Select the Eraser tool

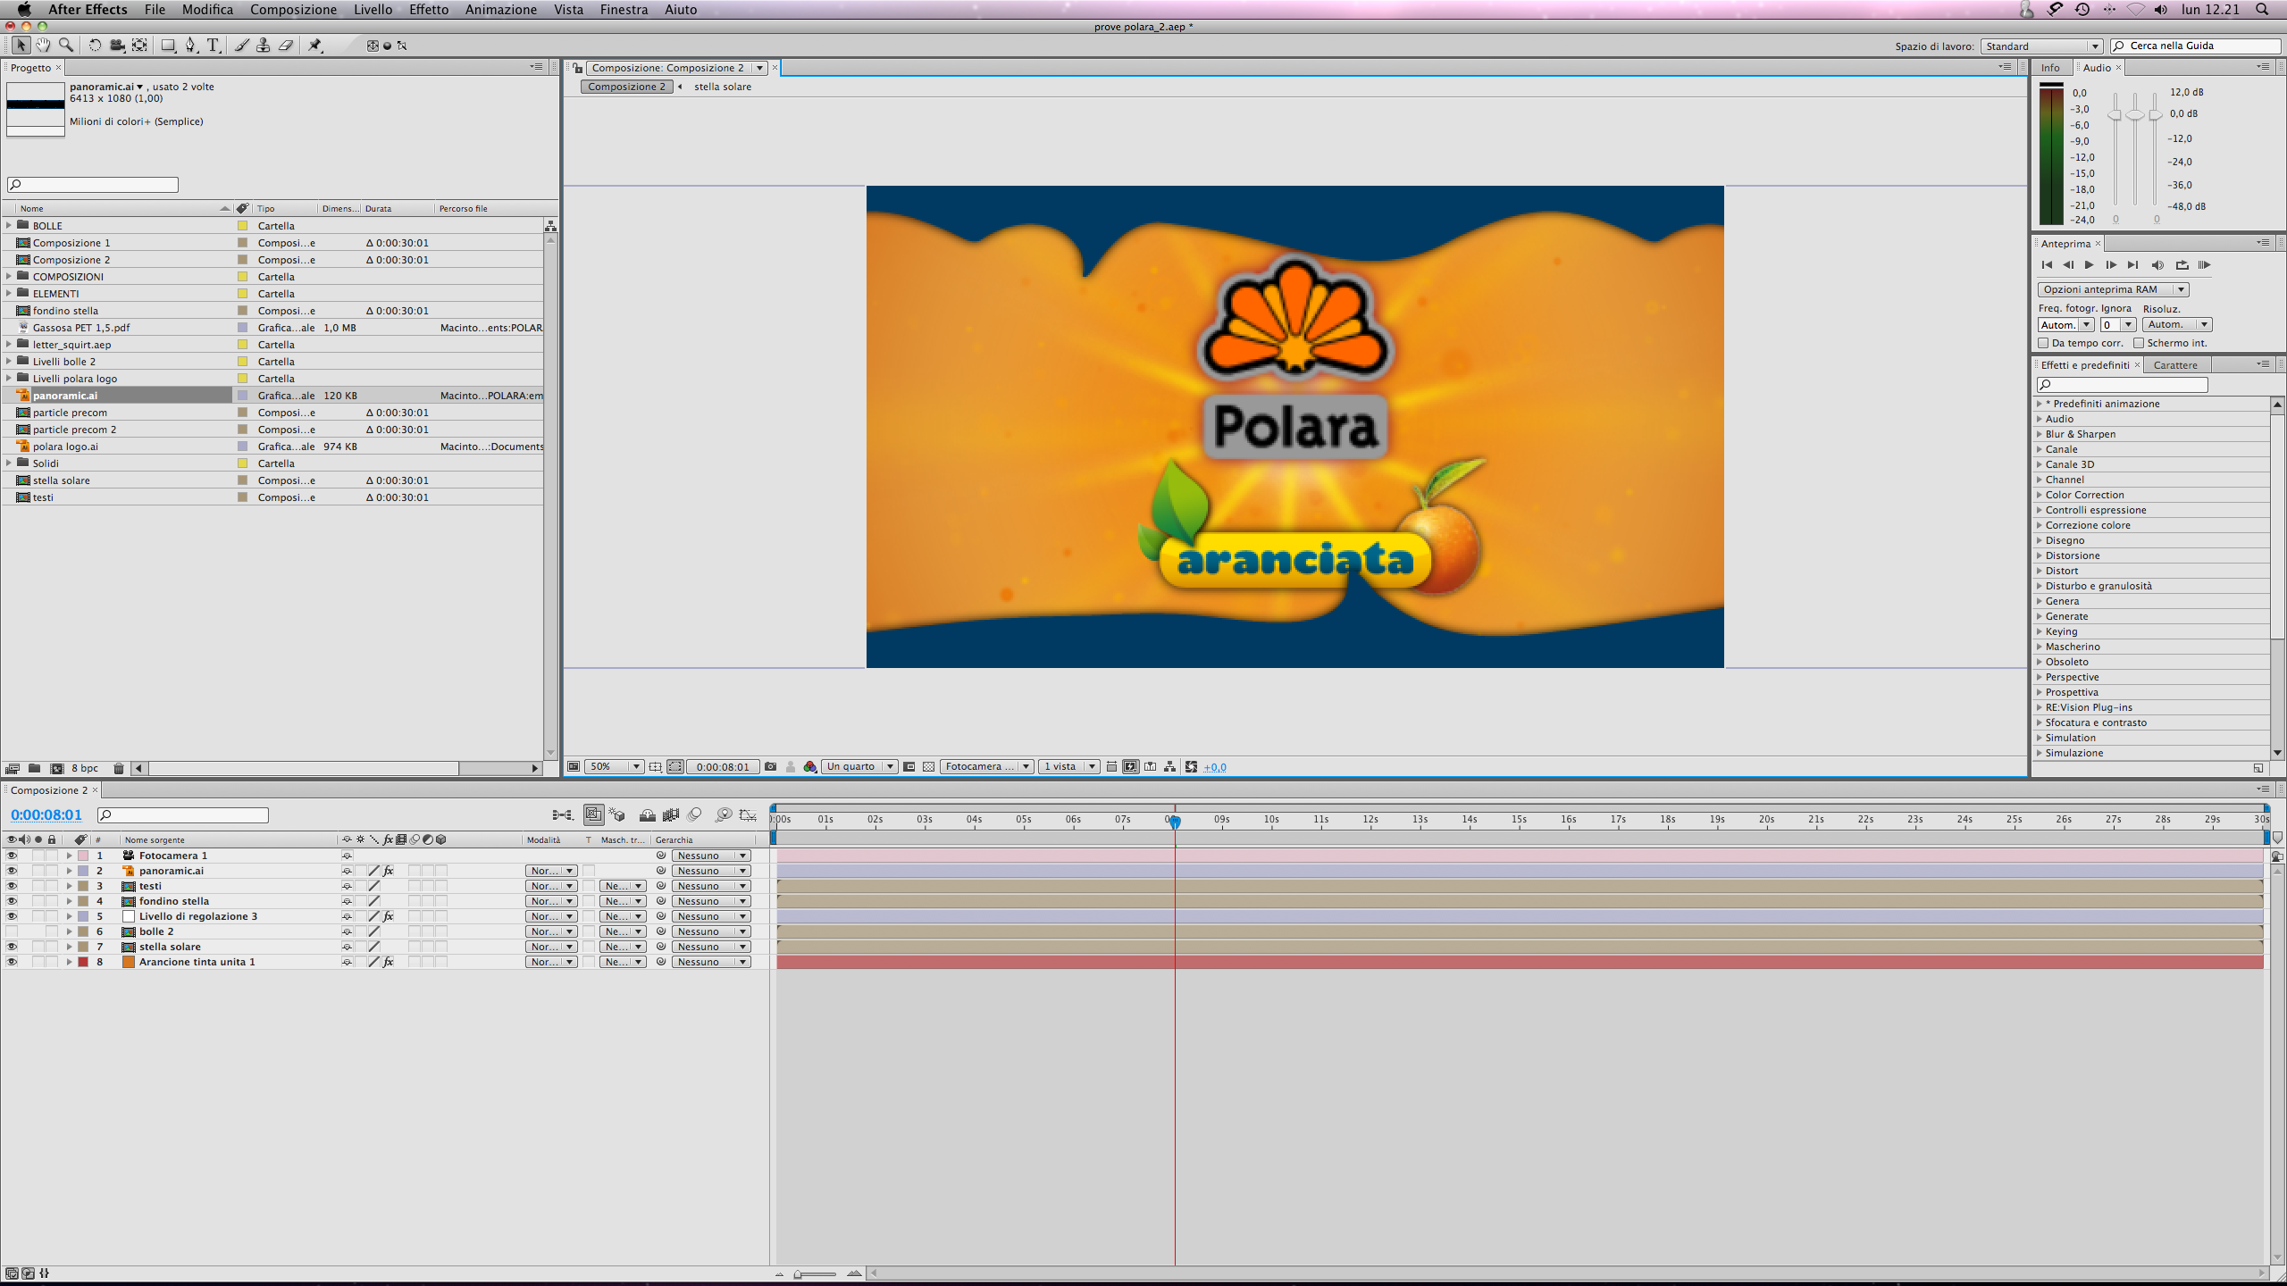pyautogui.click(x=286, y=46)
